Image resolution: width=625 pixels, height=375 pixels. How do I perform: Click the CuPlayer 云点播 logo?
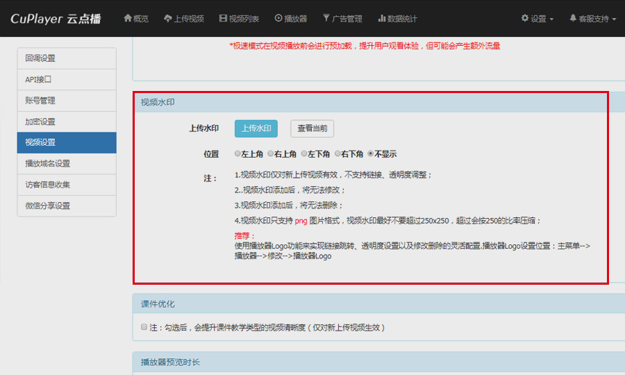pyautogui.click(x=56, y=19)
